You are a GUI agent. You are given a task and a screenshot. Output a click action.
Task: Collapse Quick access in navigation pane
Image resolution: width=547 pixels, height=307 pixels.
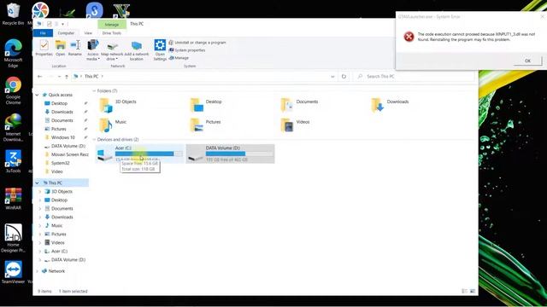tap(37, 95)
